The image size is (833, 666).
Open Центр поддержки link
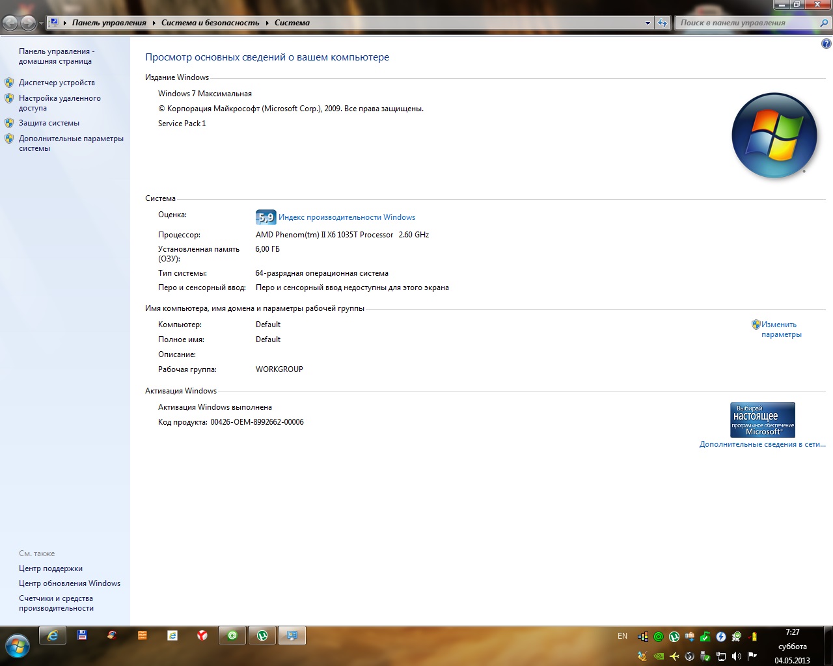coord(51,568)
